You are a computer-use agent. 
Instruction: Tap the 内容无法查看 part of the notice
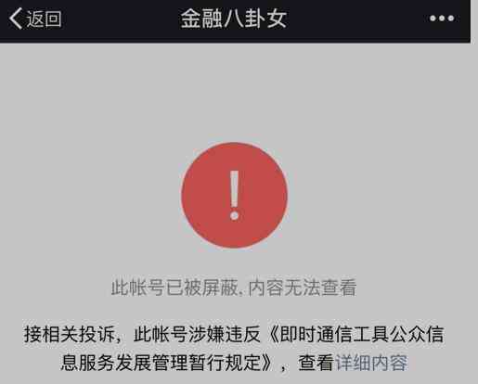point(303,288)
